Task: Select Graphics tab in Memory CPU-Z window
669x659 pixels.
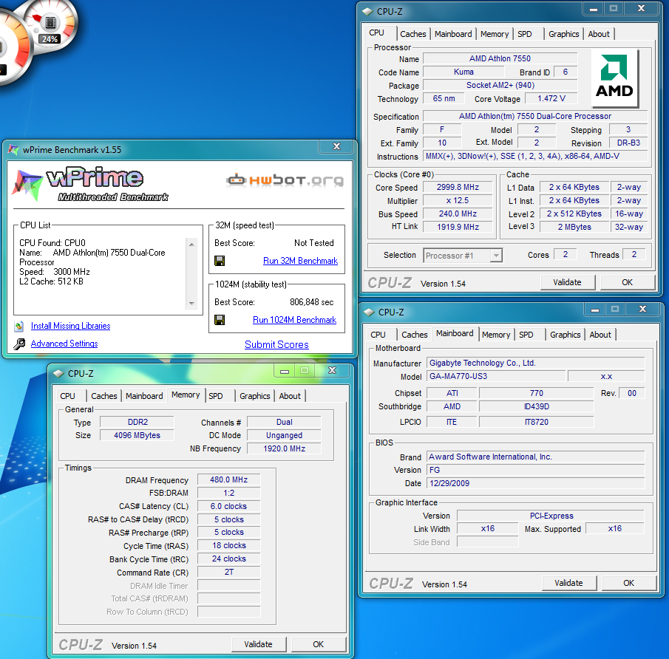Action: (x=255, y=396)
